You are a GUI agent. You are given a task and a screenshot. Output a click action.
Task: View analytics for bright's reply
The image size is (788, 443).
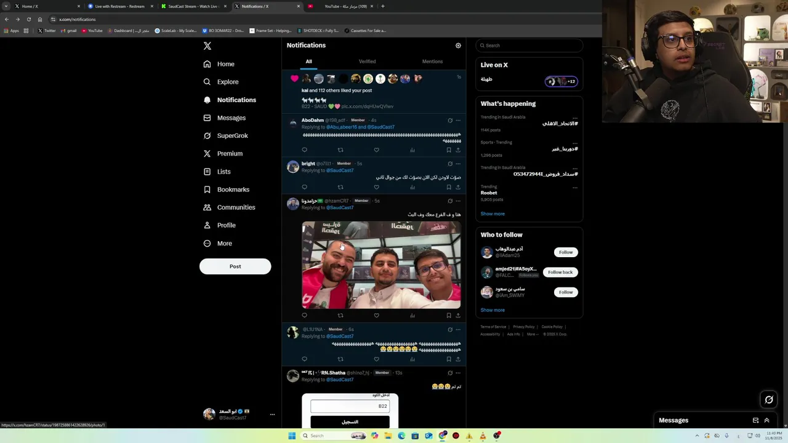pos(412,187)
